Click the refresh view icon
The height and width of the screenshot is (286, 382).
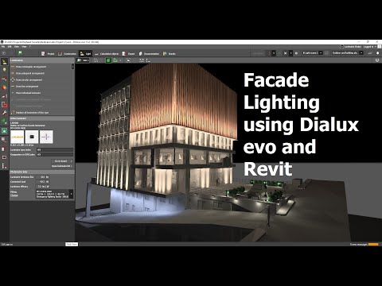tap(128, 60)
